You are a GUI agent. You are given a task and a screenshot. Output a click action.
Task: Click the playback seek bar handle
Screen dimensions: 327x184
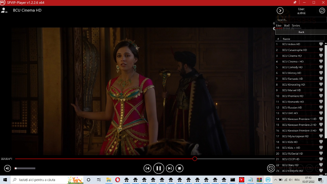(195, 159)
